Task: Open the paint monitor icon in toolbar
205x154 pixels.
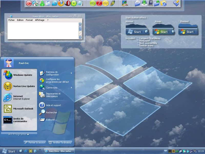Action: [125, 3]
